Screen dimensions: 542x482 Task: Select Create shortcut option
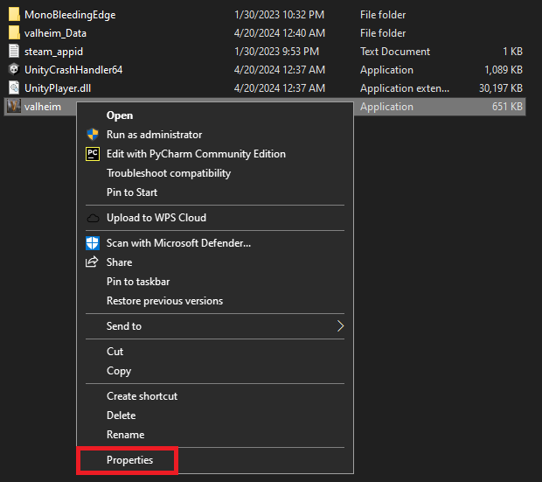[142, 396]
